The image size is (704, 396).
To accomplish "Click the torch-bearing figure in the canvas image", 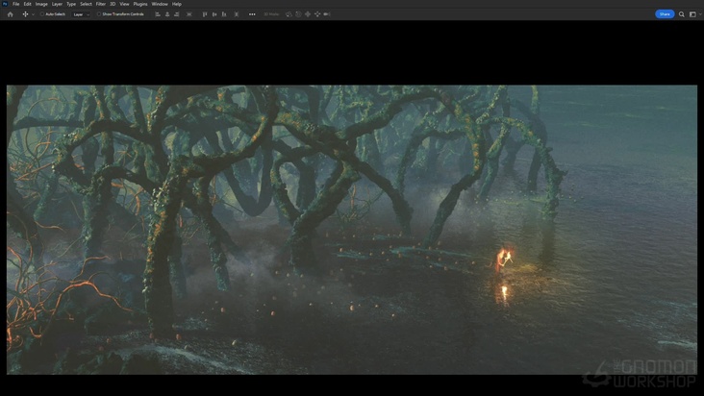I will (504, 260).
